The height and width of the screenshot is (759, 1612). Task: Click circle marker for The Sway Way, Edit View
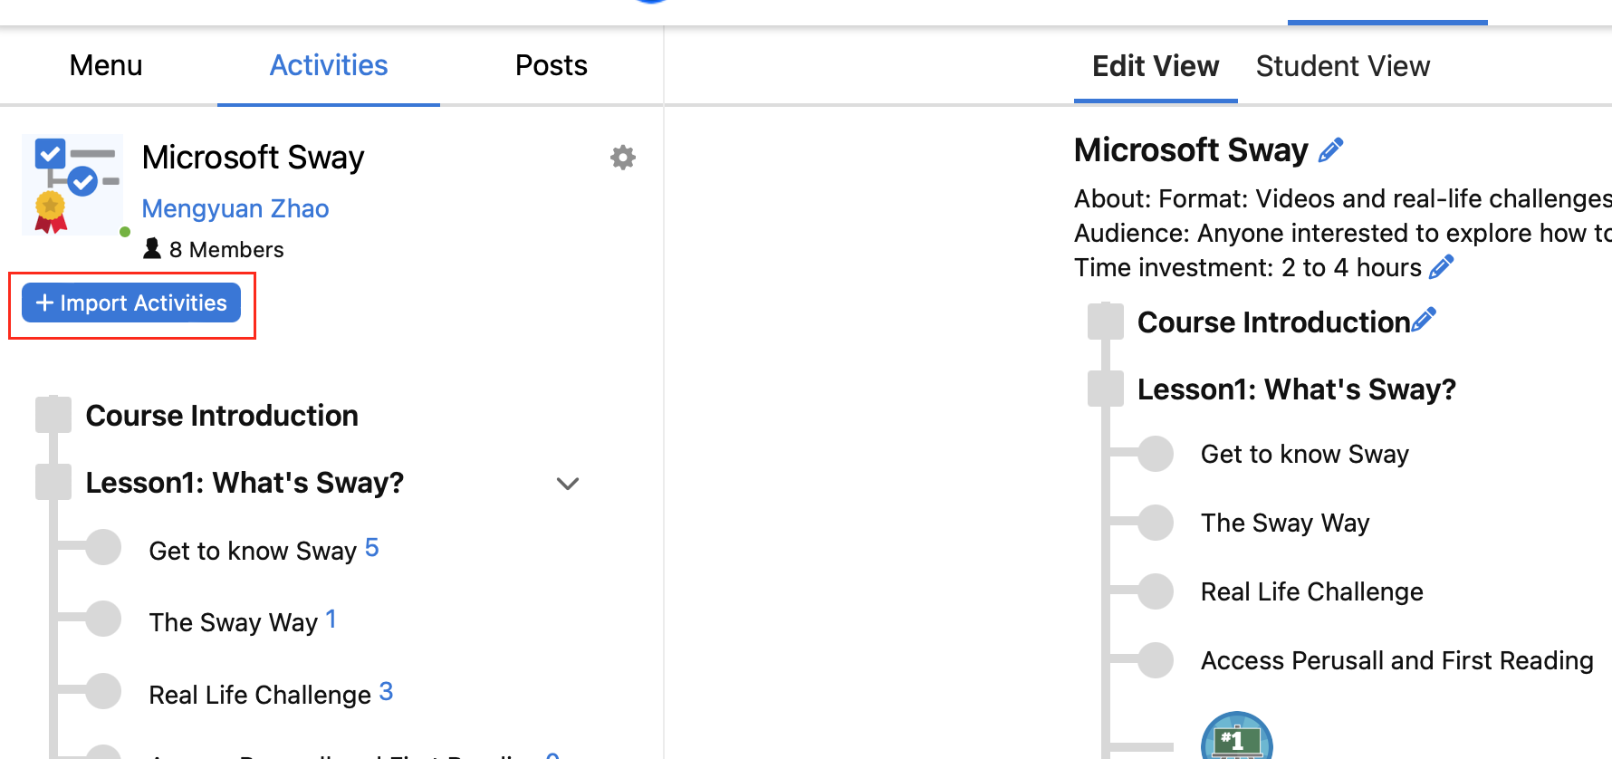pos(1156,523)
